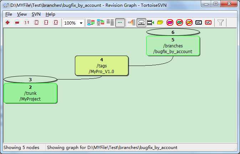Click the fit graph height icon

pos(36,22)
